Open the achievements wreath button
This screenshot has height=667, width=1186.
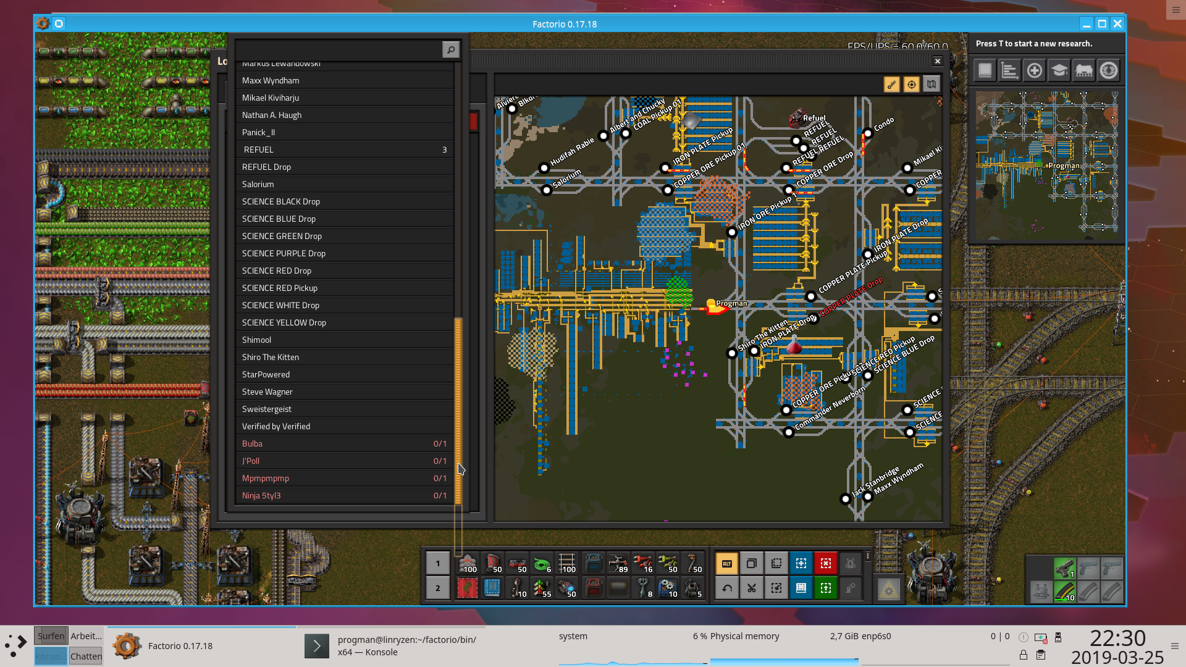pos(1109,70)
